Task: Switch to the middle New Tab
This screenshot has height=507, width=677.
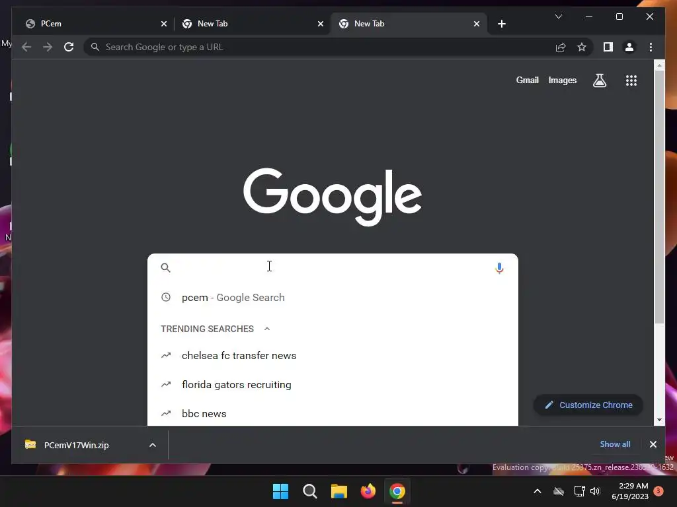Action: click(x=252, y=24)
